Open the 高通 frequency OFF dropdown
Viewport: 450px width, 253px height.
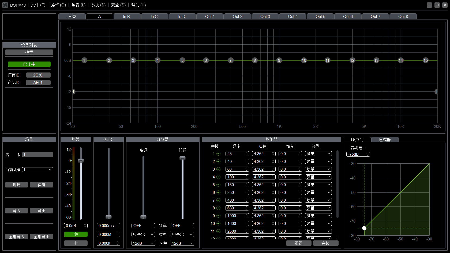[143, 225]
